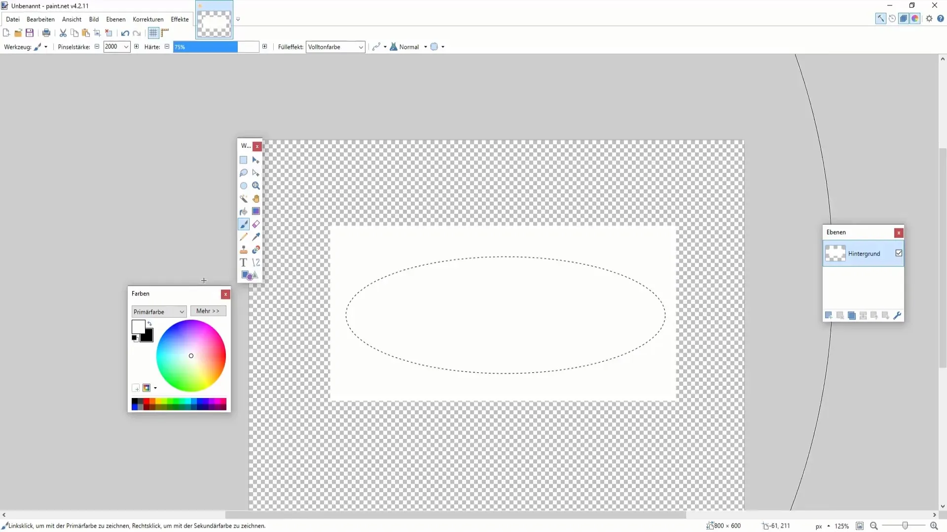Swap primary and secondary colors arrow

(x=149, y=324)
